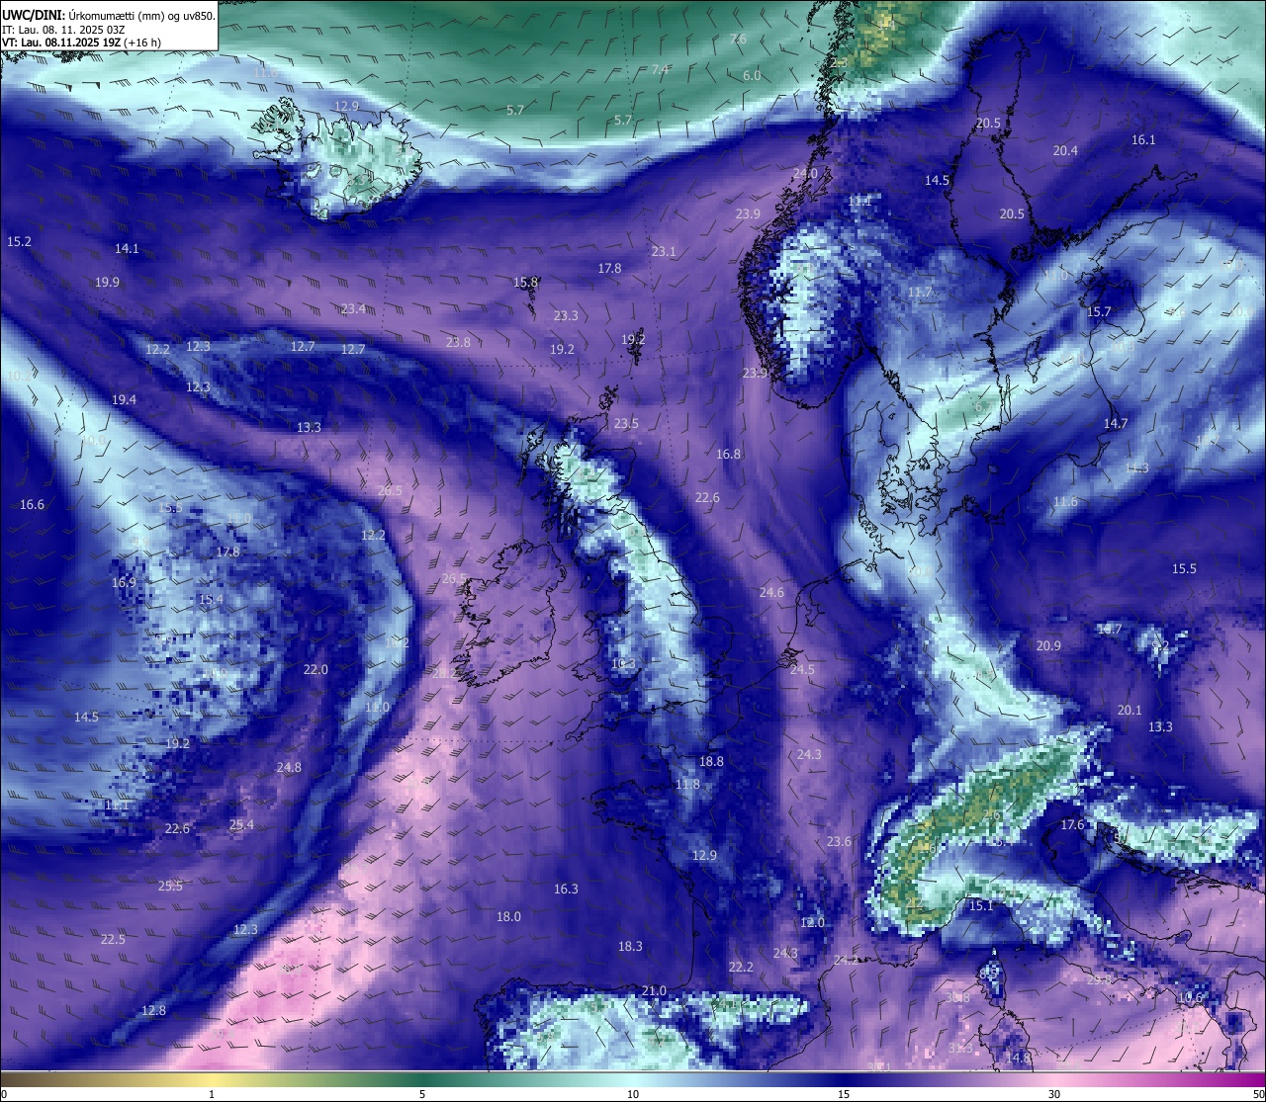This screenshot has height=1102, width=1266.
Task: Click the colour scale tick labeled 15
Action: (x=844, y=1094)
